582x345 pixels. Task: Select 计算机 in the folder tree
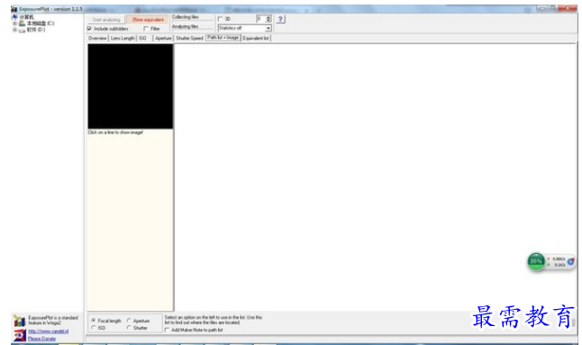[26, 17]
